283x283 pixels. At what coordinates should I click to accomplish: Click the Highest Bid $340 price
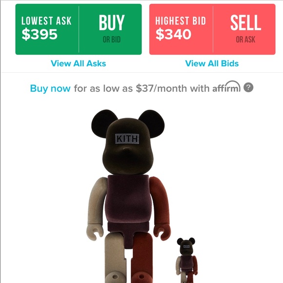click(173, 34)
